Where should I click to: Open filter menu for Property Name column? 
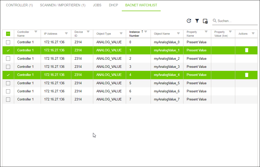click(x=206, y=32)
